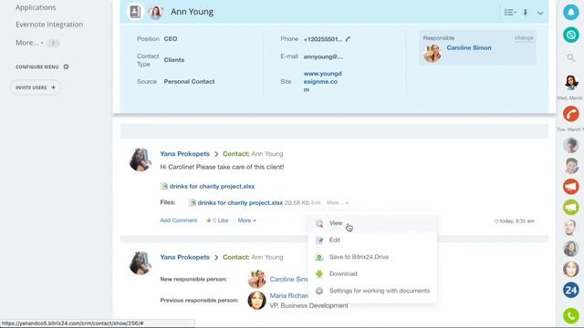Open the list view options icon in header
The height and width of the screenshot is (328, 584).
coord(510,13)
